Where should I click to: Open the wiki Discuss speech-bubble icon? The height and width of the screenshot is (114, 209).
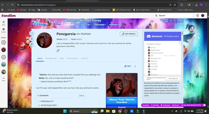[x=171, y=21]
